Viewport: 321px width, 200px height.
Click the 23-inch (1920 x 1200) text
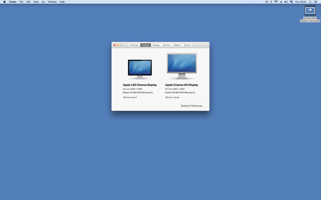tap(175, 89)
